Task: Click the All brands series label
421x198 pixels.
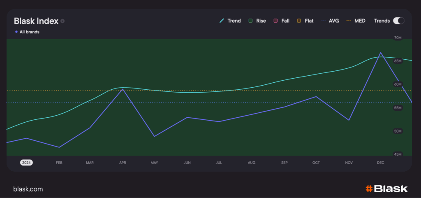Action: point(30,32)
